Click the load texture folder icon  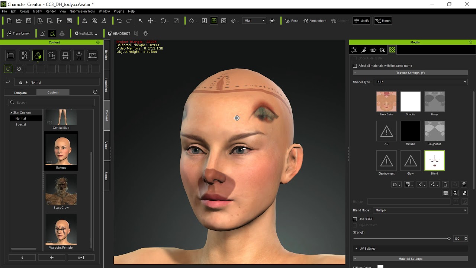[396, 184]
